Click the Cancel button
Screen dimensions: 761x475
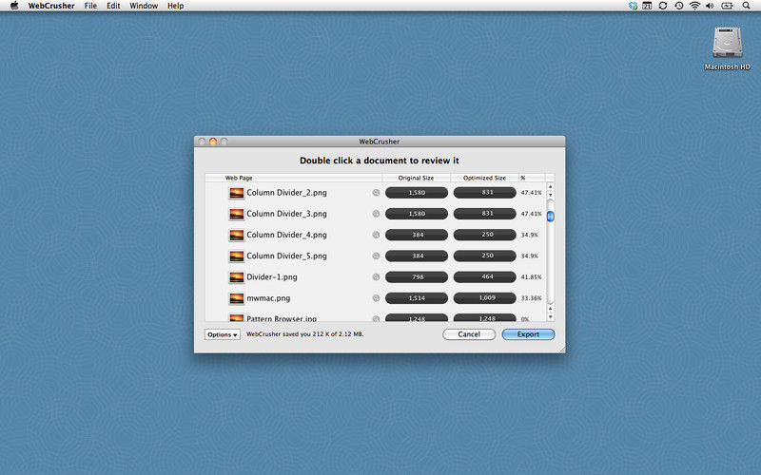(469, 334)
